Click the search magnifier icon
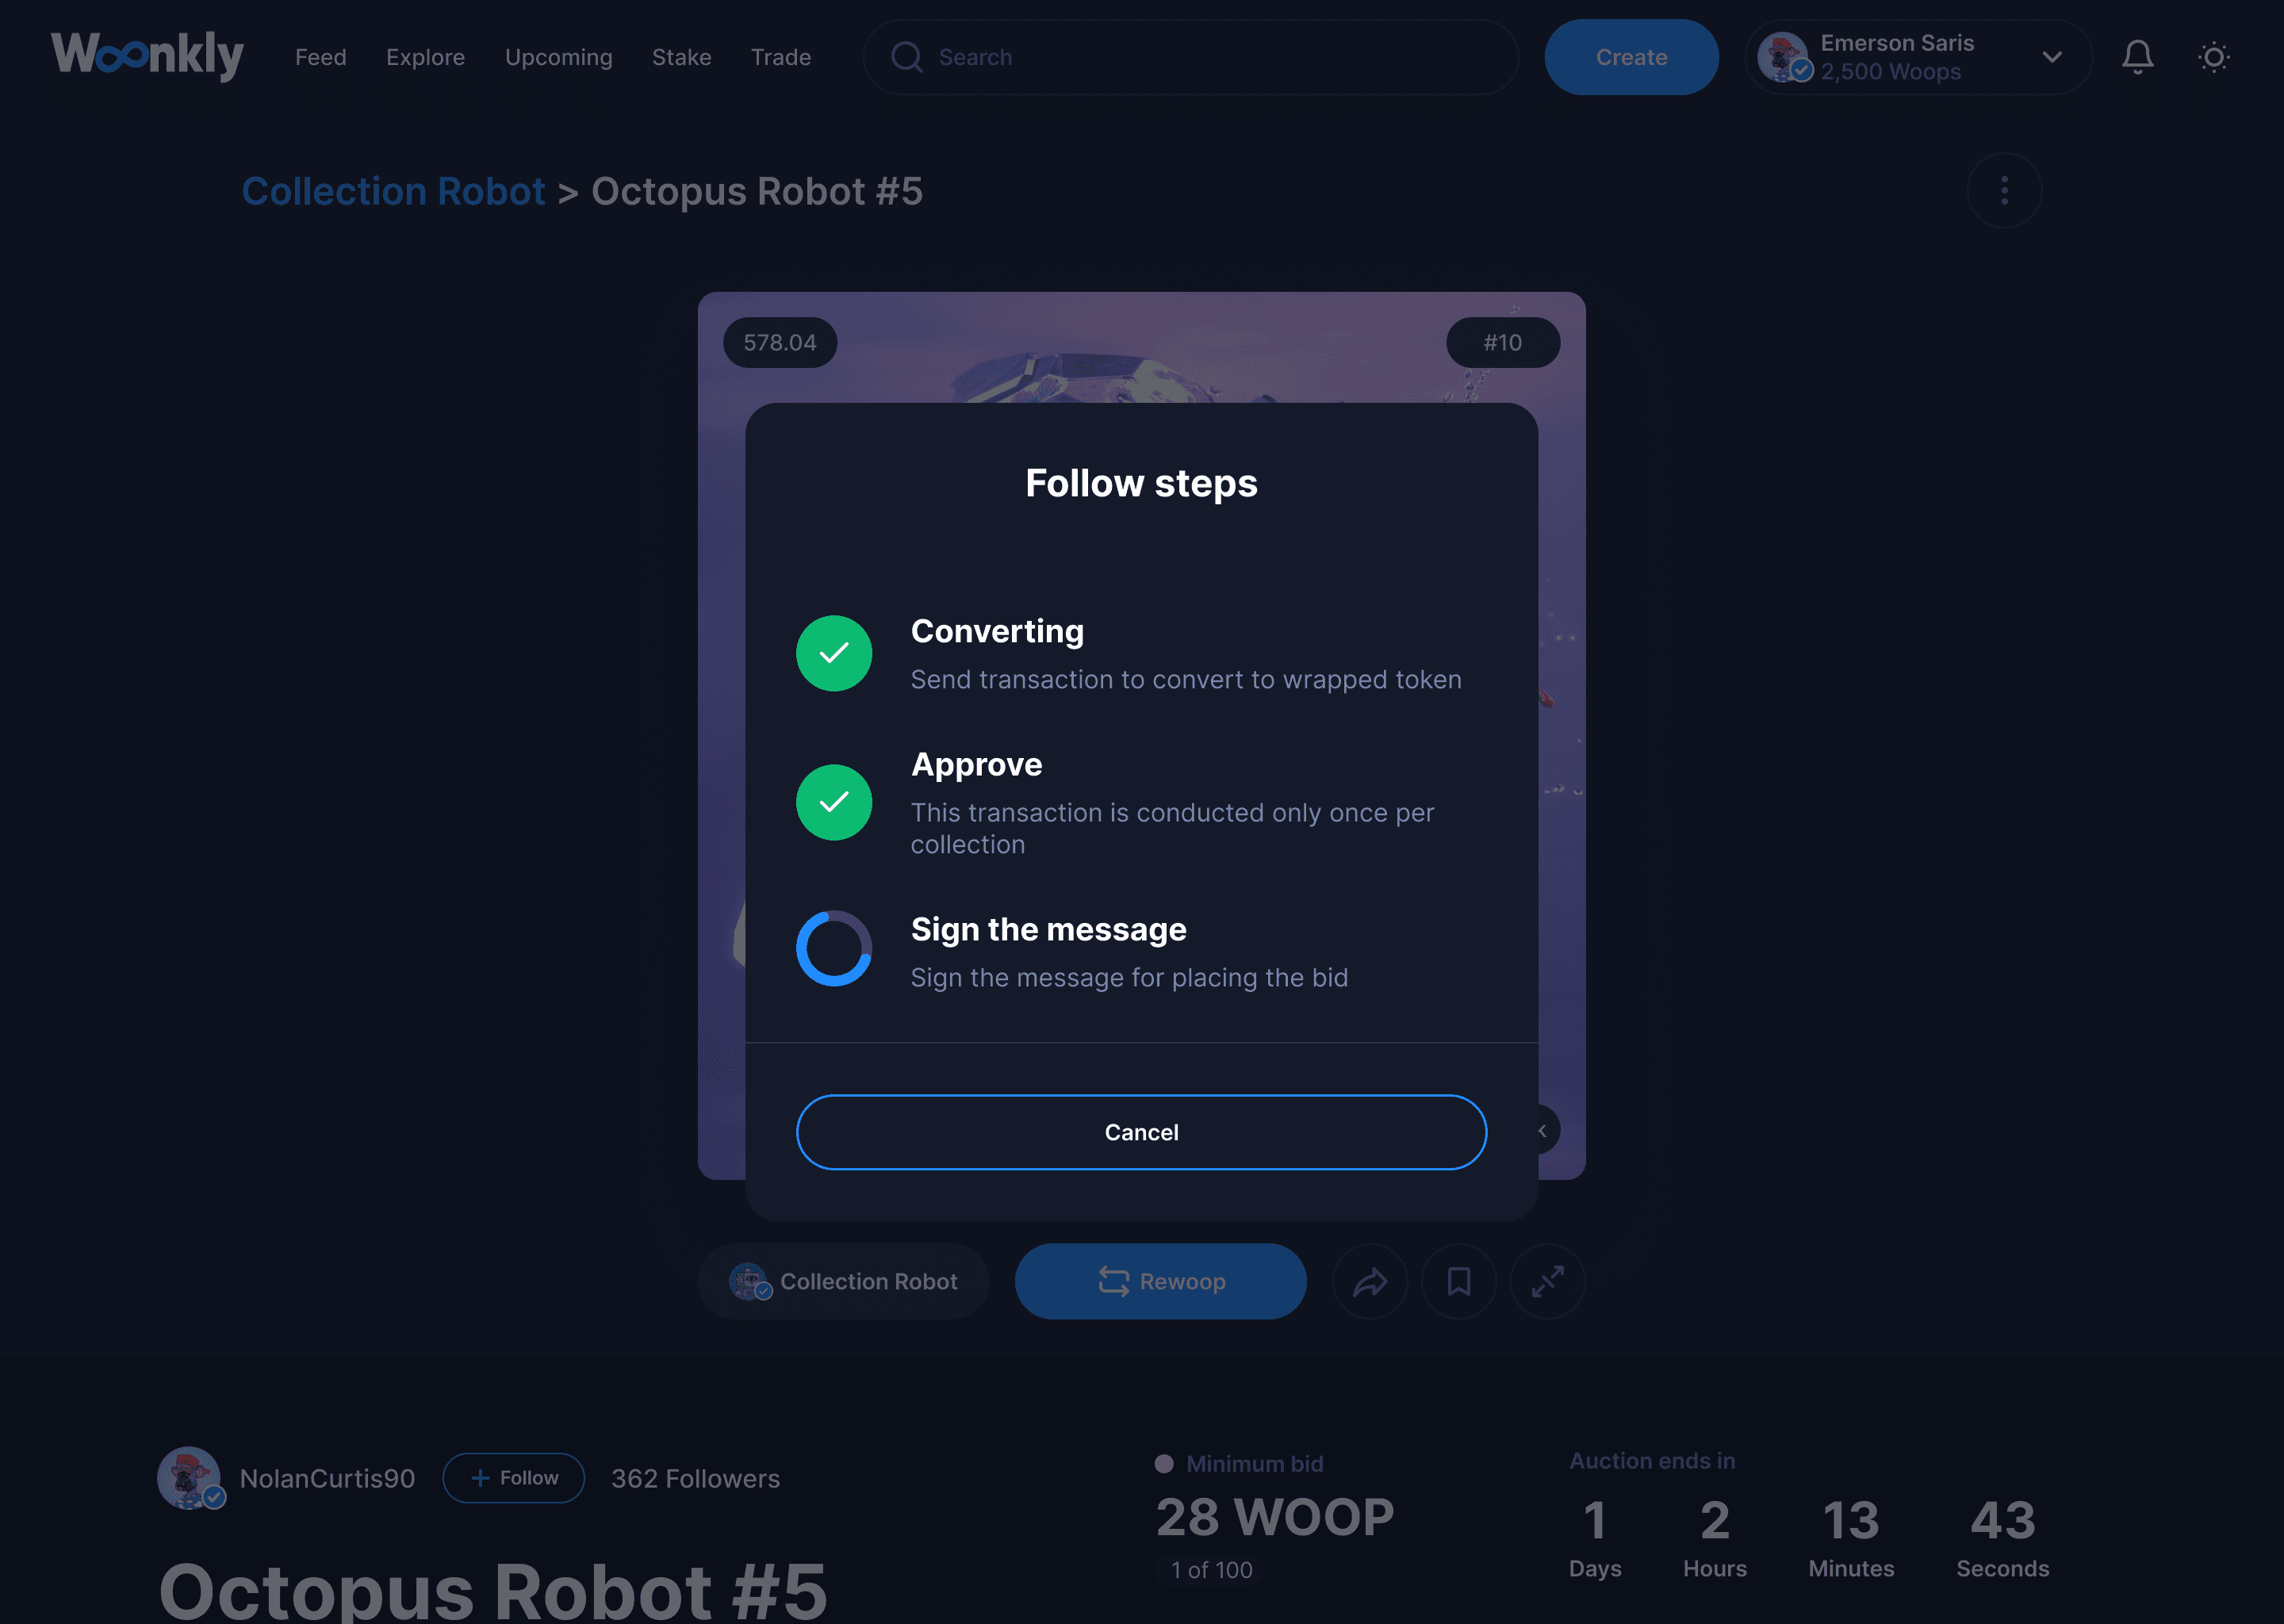Screen dimensions: 2284x1624 click(x=906, y=57)
